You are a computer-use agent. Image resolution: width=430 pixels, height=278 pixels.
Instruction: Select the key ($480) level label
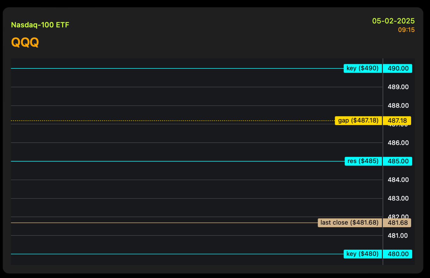[363, 254]
